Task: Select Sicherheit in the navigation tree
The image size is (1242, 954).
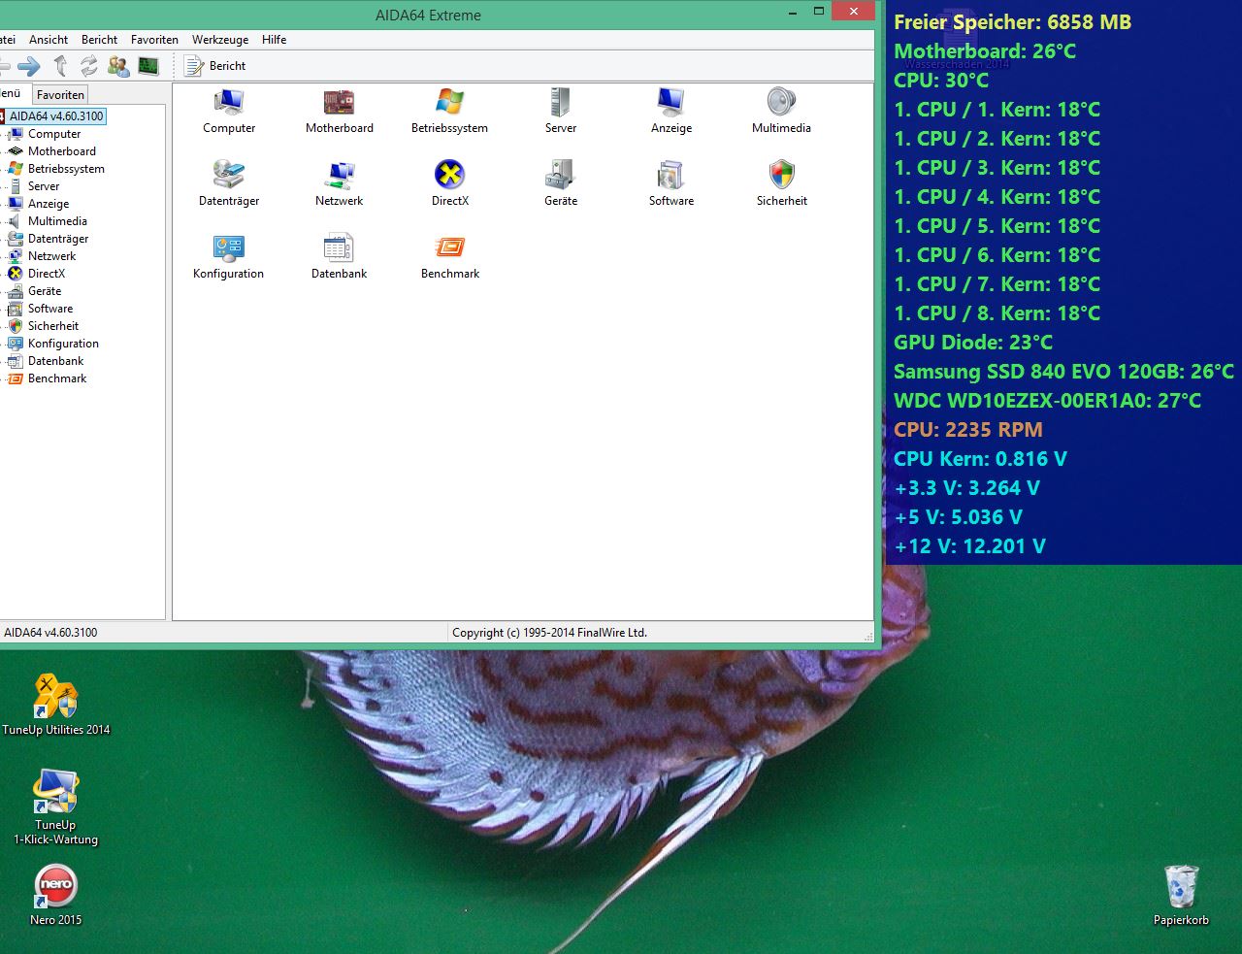Action: [53, 326]
